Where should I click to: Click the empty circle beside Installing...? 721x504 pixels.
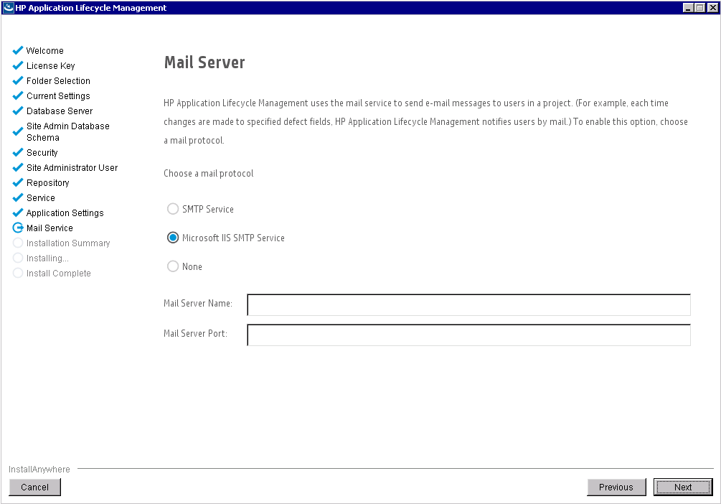(x=17, y=258)
